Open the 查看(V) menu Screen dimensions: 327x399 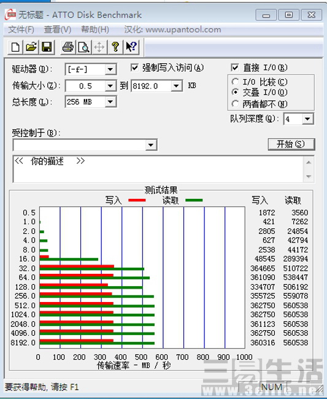pos(58,29)
